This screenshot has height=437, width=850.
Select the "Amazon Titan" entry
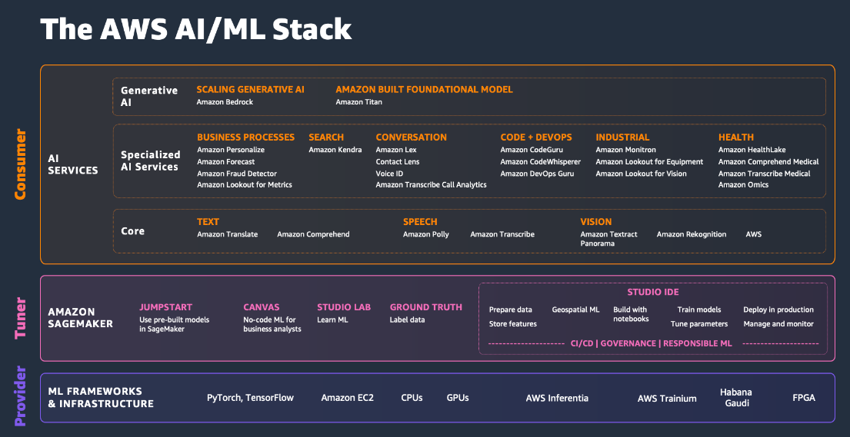[359, 102]
